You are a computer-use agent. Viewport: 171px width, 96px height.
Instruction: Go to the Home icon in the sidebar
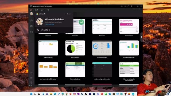tap(32, 20)
